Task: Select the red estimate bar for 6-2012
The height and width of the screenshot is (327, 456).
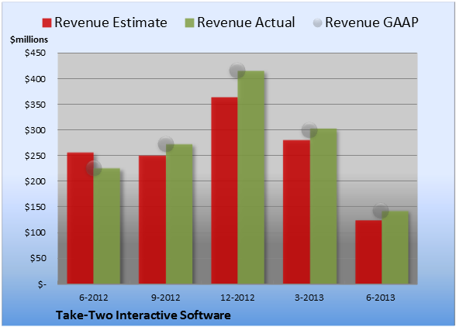Action: tap(81, 218)
